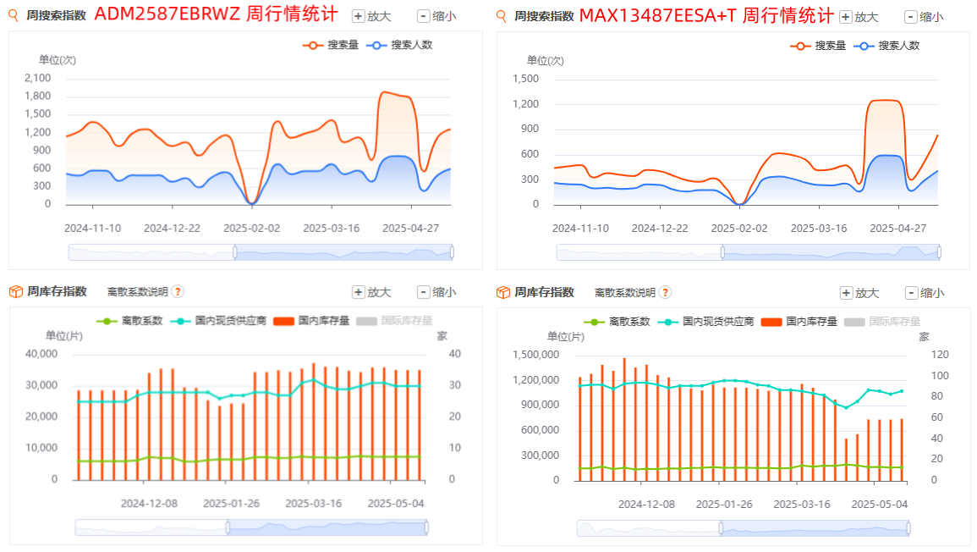Hide 国内现货供应商 series in right inventory chart
The width and height of the screenshot is (977, 552).
[x=707, y=322]
